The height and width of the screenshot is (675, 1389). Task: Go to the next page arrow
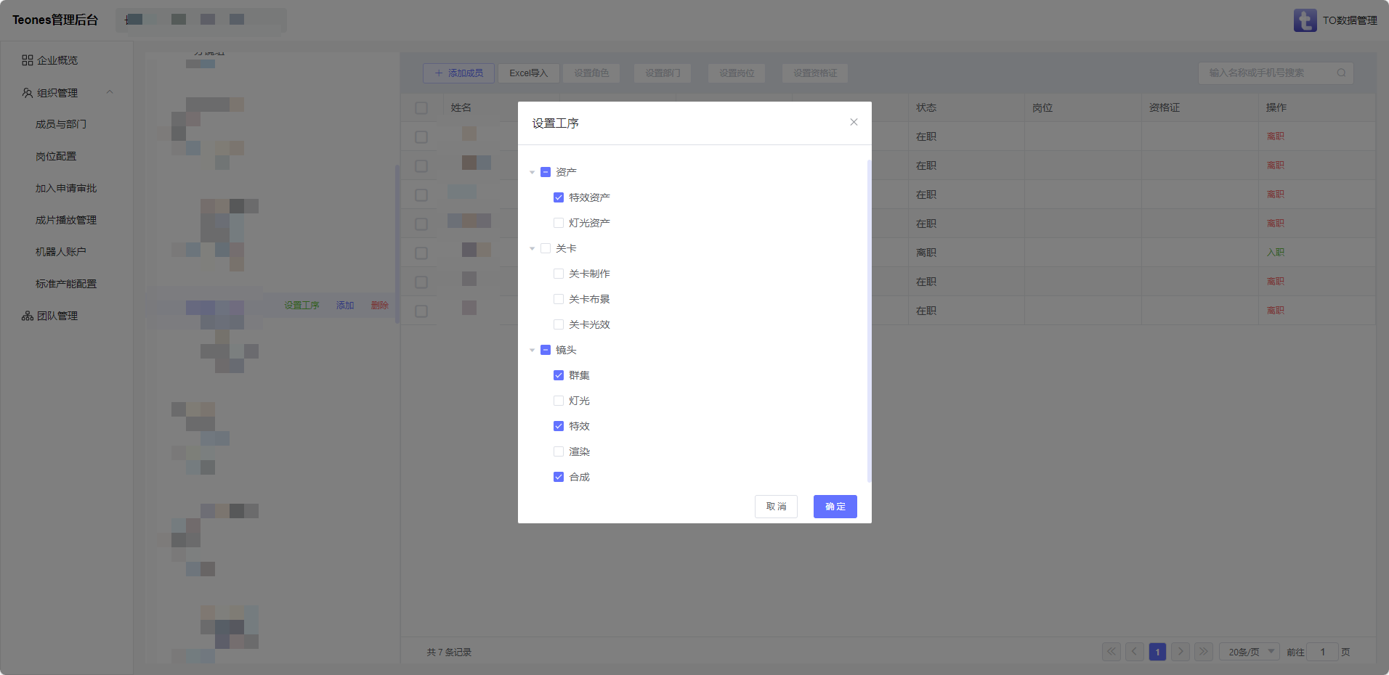(x=1181, y=652)
